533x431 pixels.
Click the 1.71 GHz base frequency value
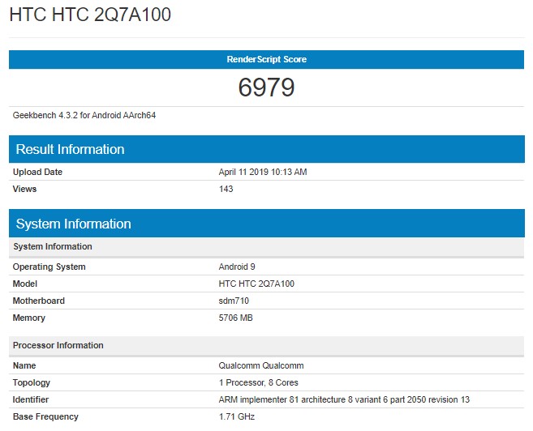(238, 416)
